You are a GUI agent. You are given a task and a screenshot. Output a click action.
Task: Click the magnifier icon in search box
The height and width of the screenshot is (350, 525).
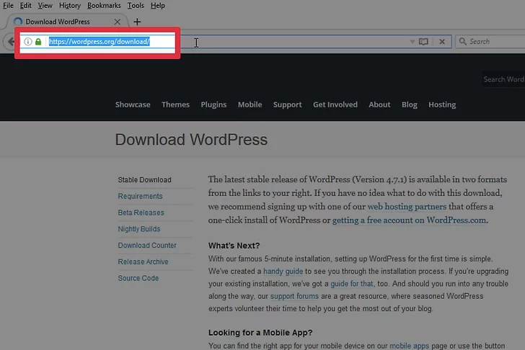[x=462, y=42]
